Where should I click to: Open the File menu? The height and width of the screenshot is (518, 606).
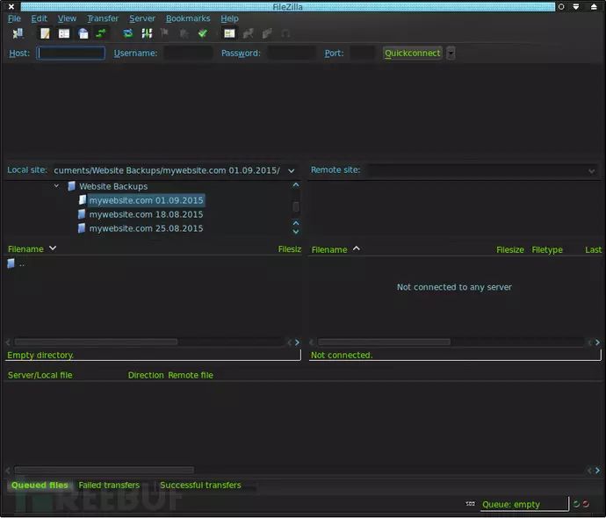click(14, 18)
